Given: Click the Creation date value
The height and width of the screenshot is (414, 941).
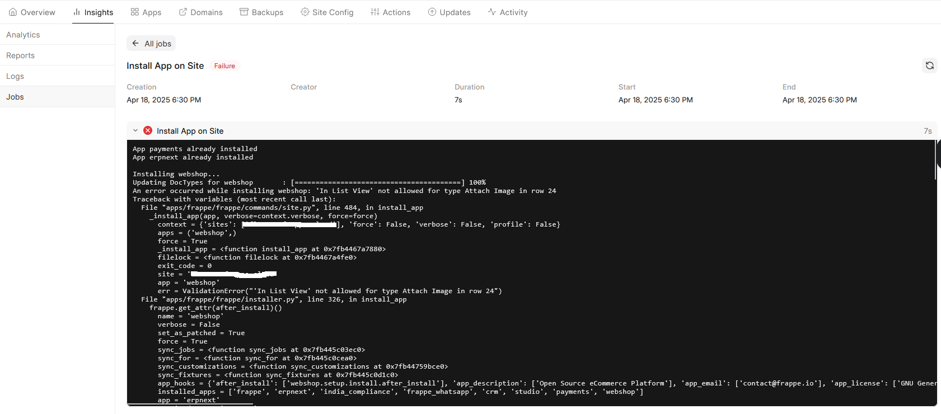Looking at the screenshot, I should (163, 100).
